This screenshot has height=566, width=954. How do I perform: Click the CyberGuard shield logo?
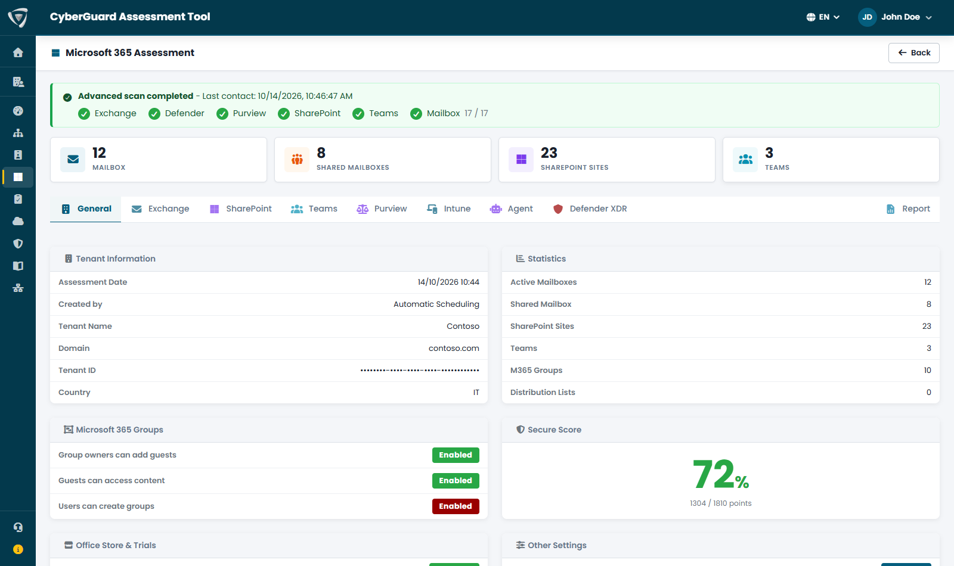coord(18,17)
